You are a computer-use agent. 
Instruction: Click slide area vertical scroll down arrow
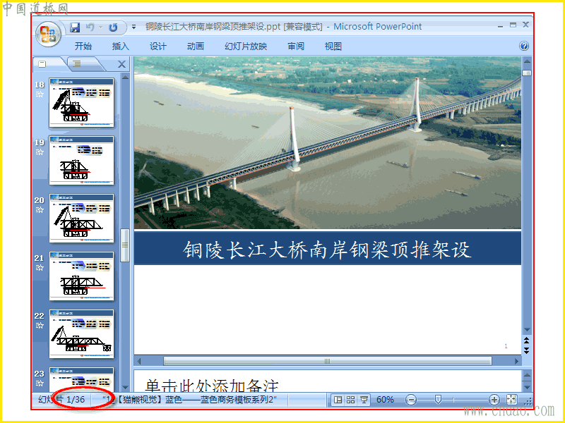click(x=527, y=330)
